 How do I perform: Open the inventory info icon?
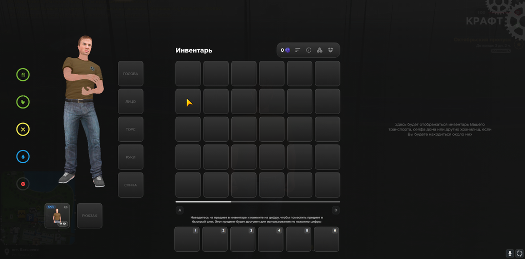(x=309, y=50)
